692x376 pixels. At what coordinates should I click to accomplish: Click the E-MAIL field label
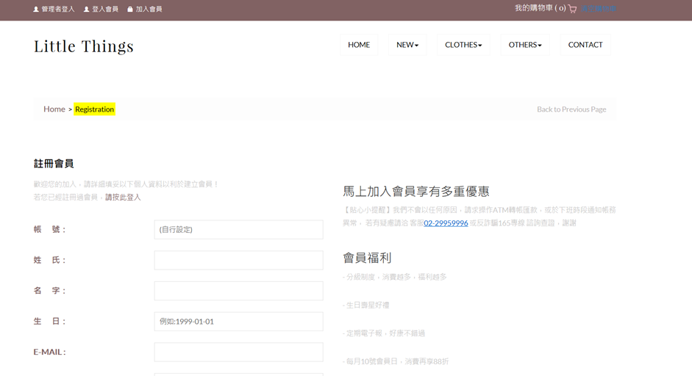tap(49, 352)
